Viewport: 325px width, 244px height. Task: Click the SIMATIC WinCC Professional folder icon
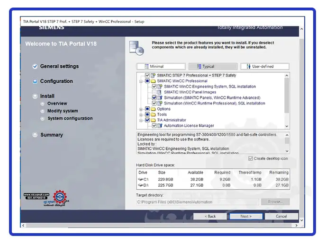[153, 81]
